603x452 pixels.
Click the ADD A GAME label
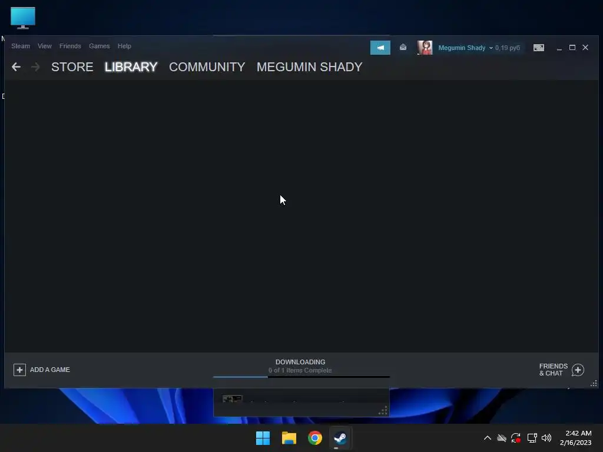(50, 370)
